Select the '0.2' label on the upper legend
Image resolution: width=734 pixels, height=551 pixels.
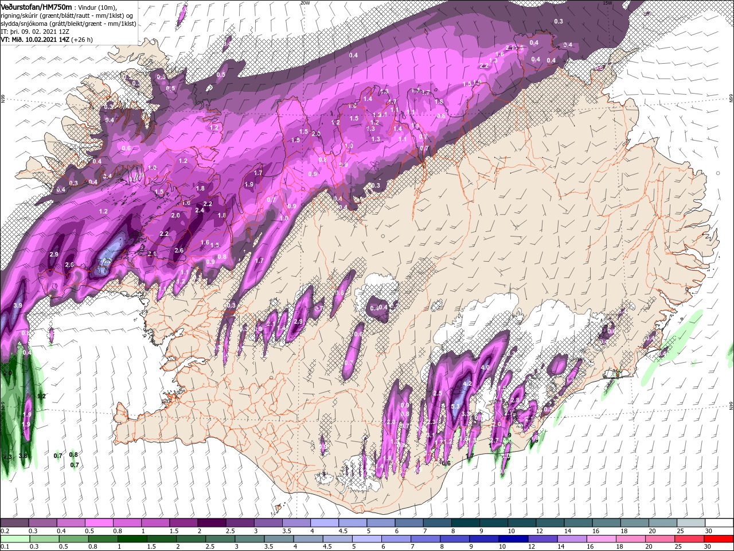(5, 531)
